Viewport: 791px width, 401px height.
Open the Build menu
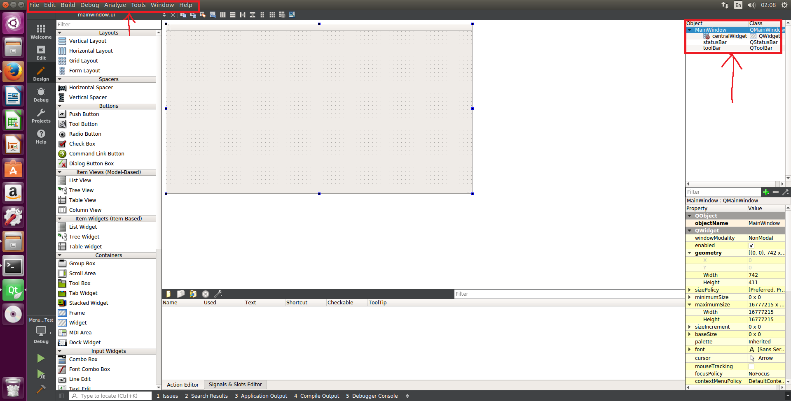[x=68, y=5]
